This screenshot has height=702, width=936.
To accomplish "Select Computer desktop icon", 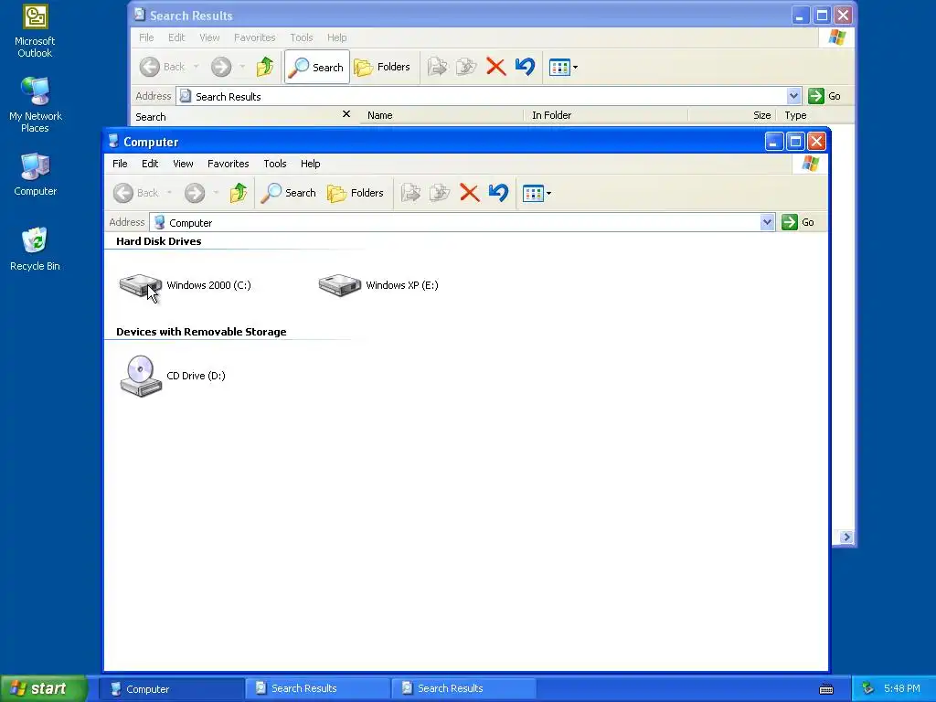I will [36, 175].
